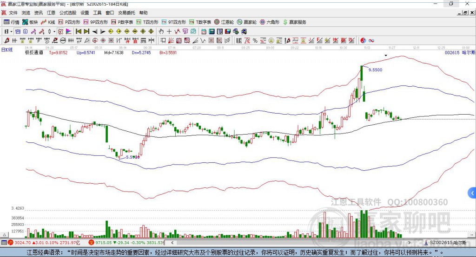This screenshot has width=476, height=257.
Task: Expand the candlestick style dropdown arrow
Action: (54, 32)
